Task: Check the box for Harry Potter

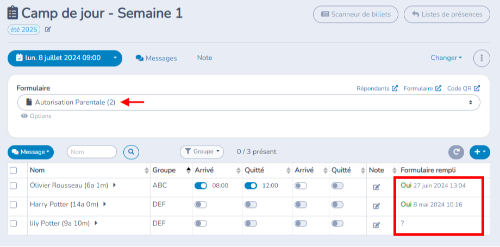Action: tap(14, 205)
